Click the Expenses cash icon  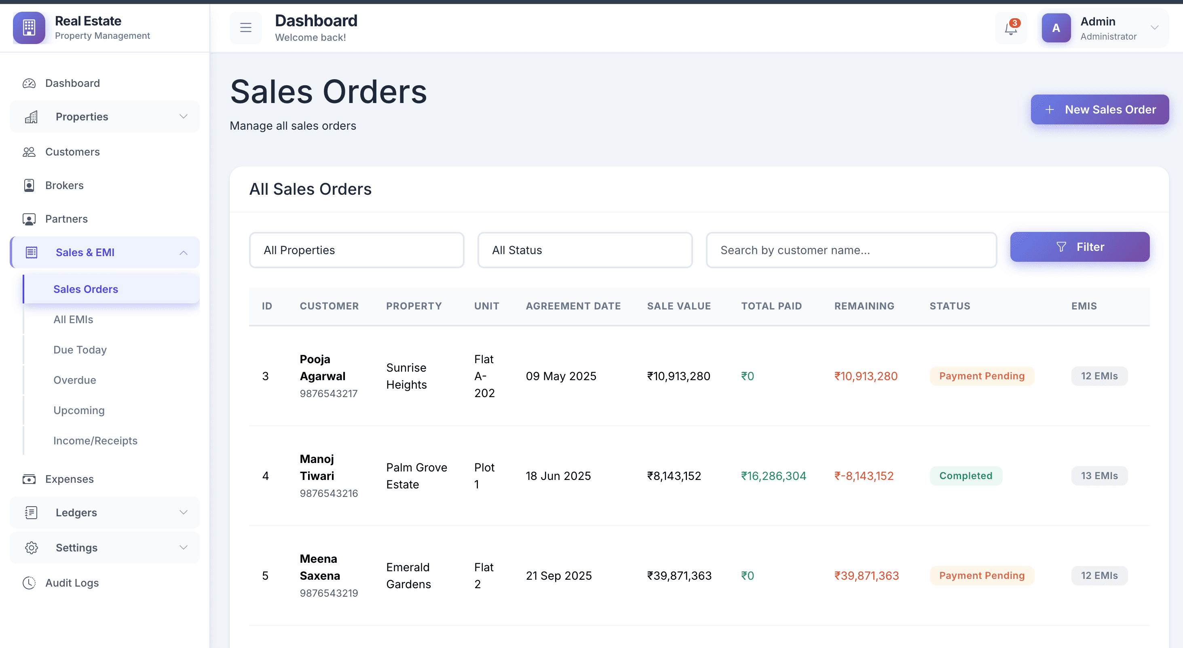click(x=29, y=479)
